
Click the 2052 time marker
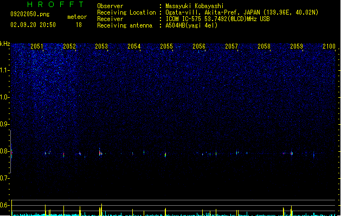[69, 46]
